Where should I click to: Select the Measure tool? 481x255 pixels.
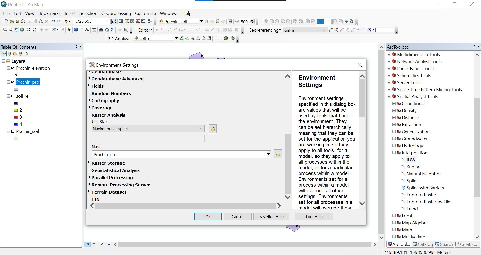(x=94, y=30)
